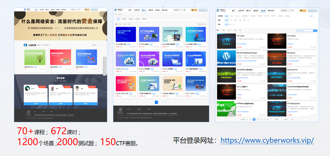Open the CTF-BabyUpload lab image
This screenshot has width=330, height=156.
277,109
